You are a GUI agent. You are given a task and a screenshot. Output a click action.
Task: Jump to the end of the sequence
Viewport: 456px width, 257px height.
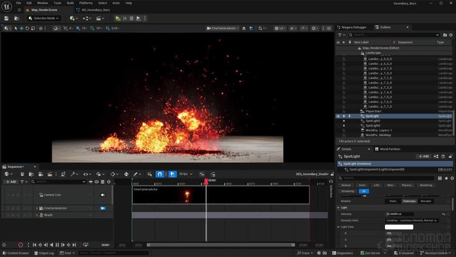tap(74, 245)
